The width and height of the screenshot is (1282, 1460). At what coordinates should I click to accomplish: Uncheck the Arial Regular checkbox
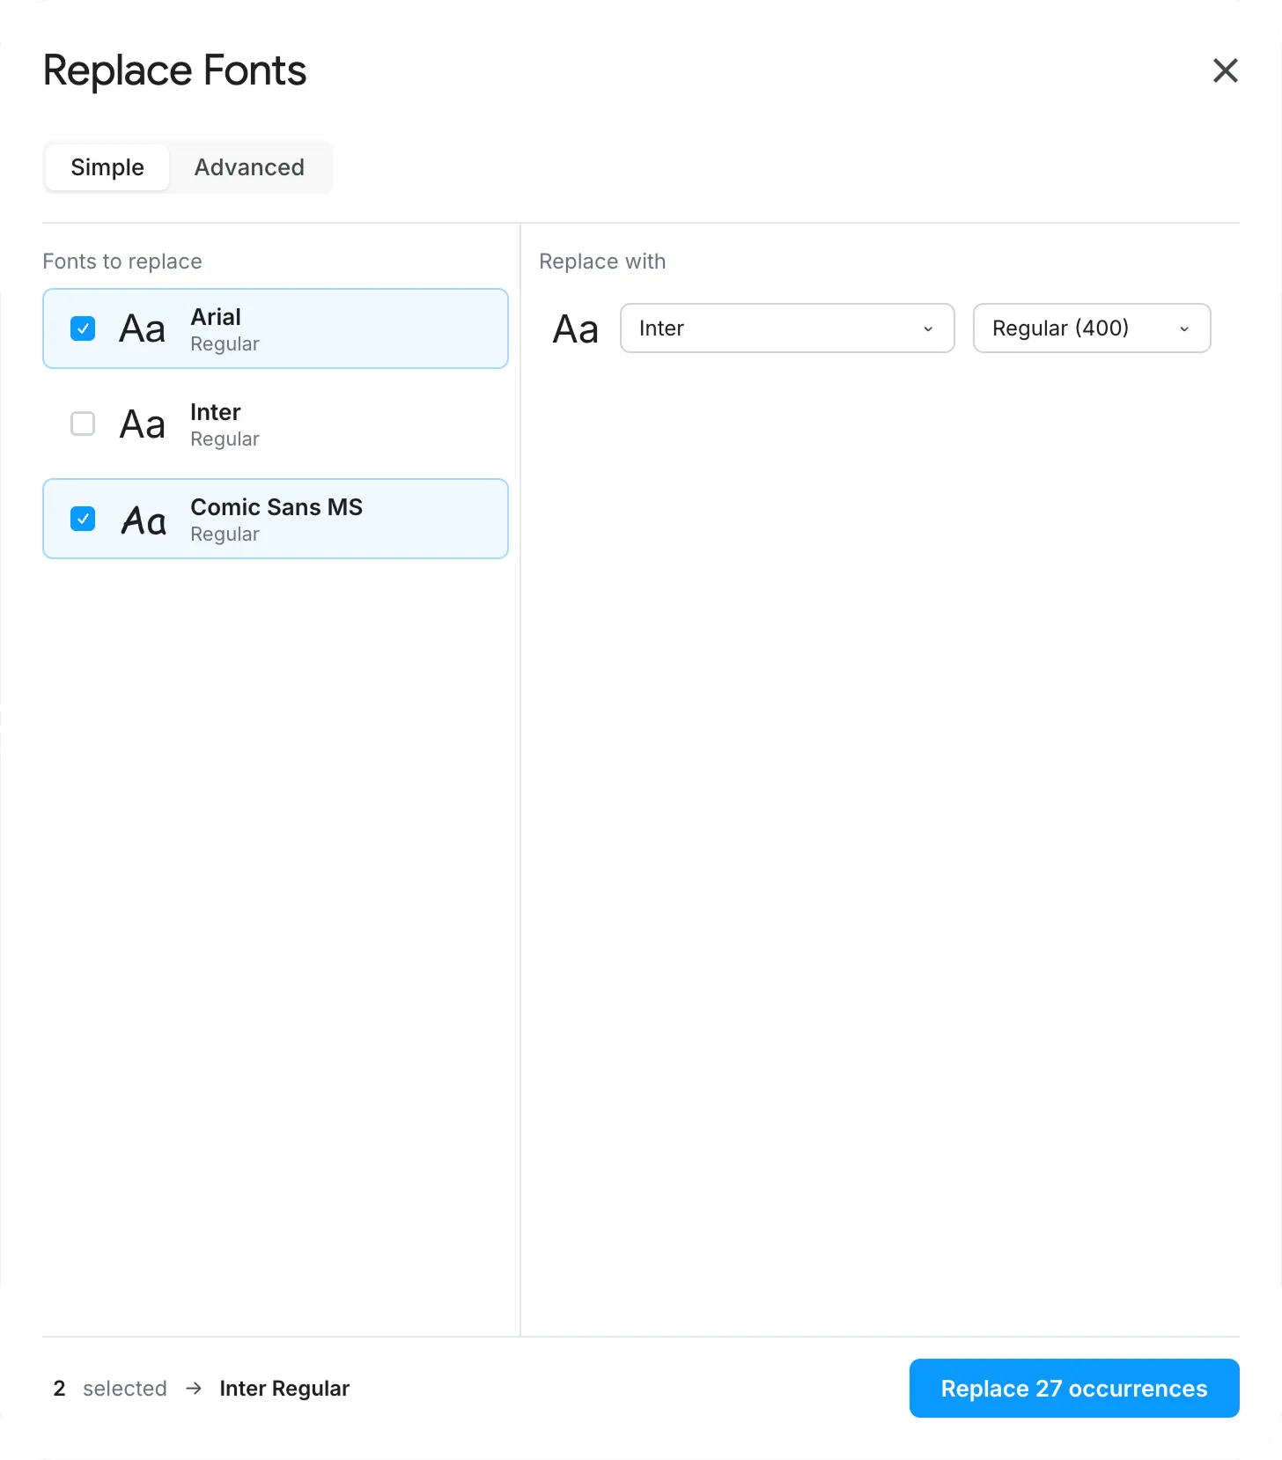(83, 328)
